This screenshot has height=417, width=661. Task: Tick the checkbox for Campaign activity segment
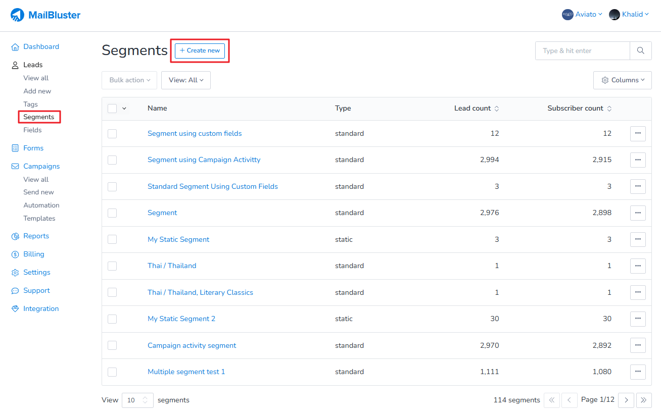point(112,345)
